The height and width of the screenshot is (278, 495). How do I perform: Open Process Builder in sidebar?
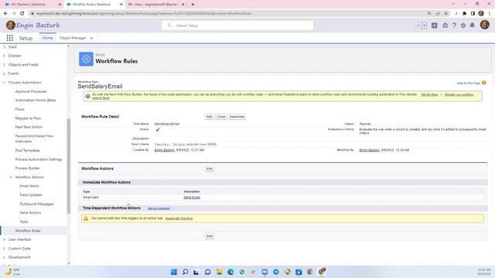(28, 168)
